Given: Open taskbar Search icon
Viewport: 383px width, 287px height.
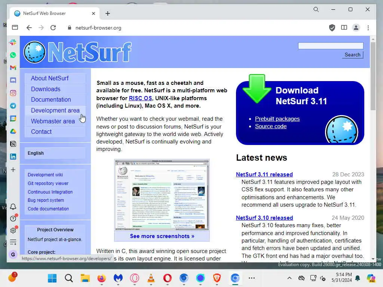Looking at the screenshot, I should 69,278.
